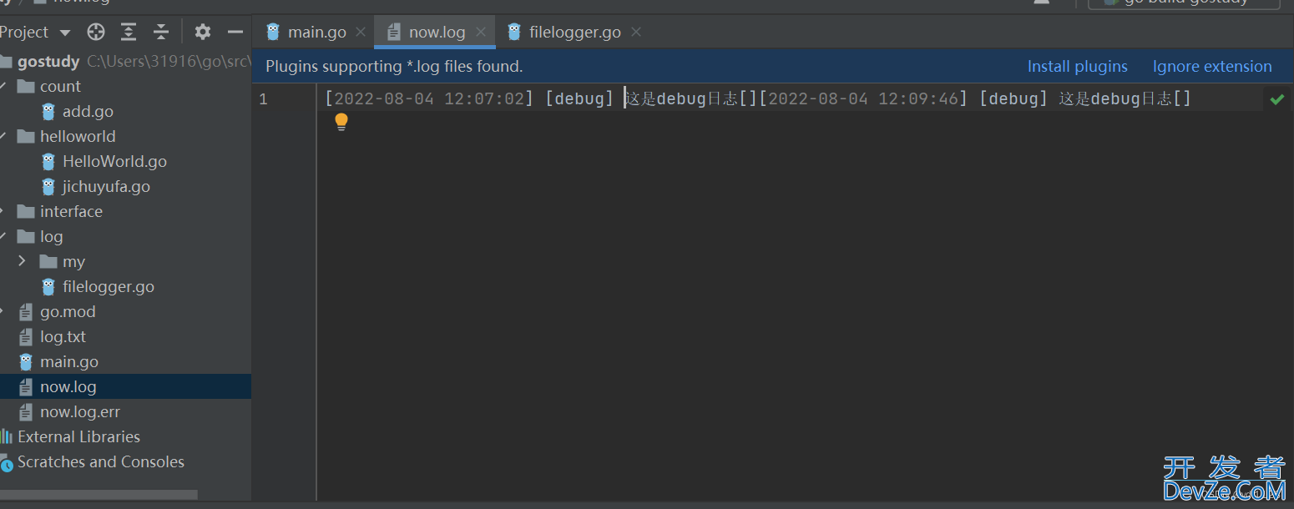Image resolution: width=1294 pixels, height=509 pixels.
Task: Click the yellow lightbulb intention icon
Action: point(341,123)
